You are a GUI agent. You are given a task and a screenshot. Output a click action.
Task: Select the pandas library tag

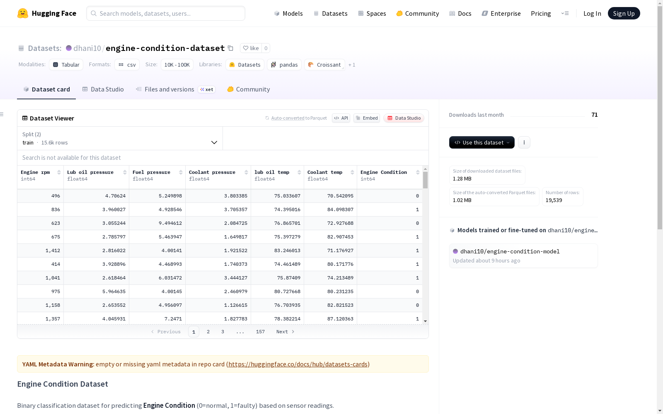(x=284, y=65)
